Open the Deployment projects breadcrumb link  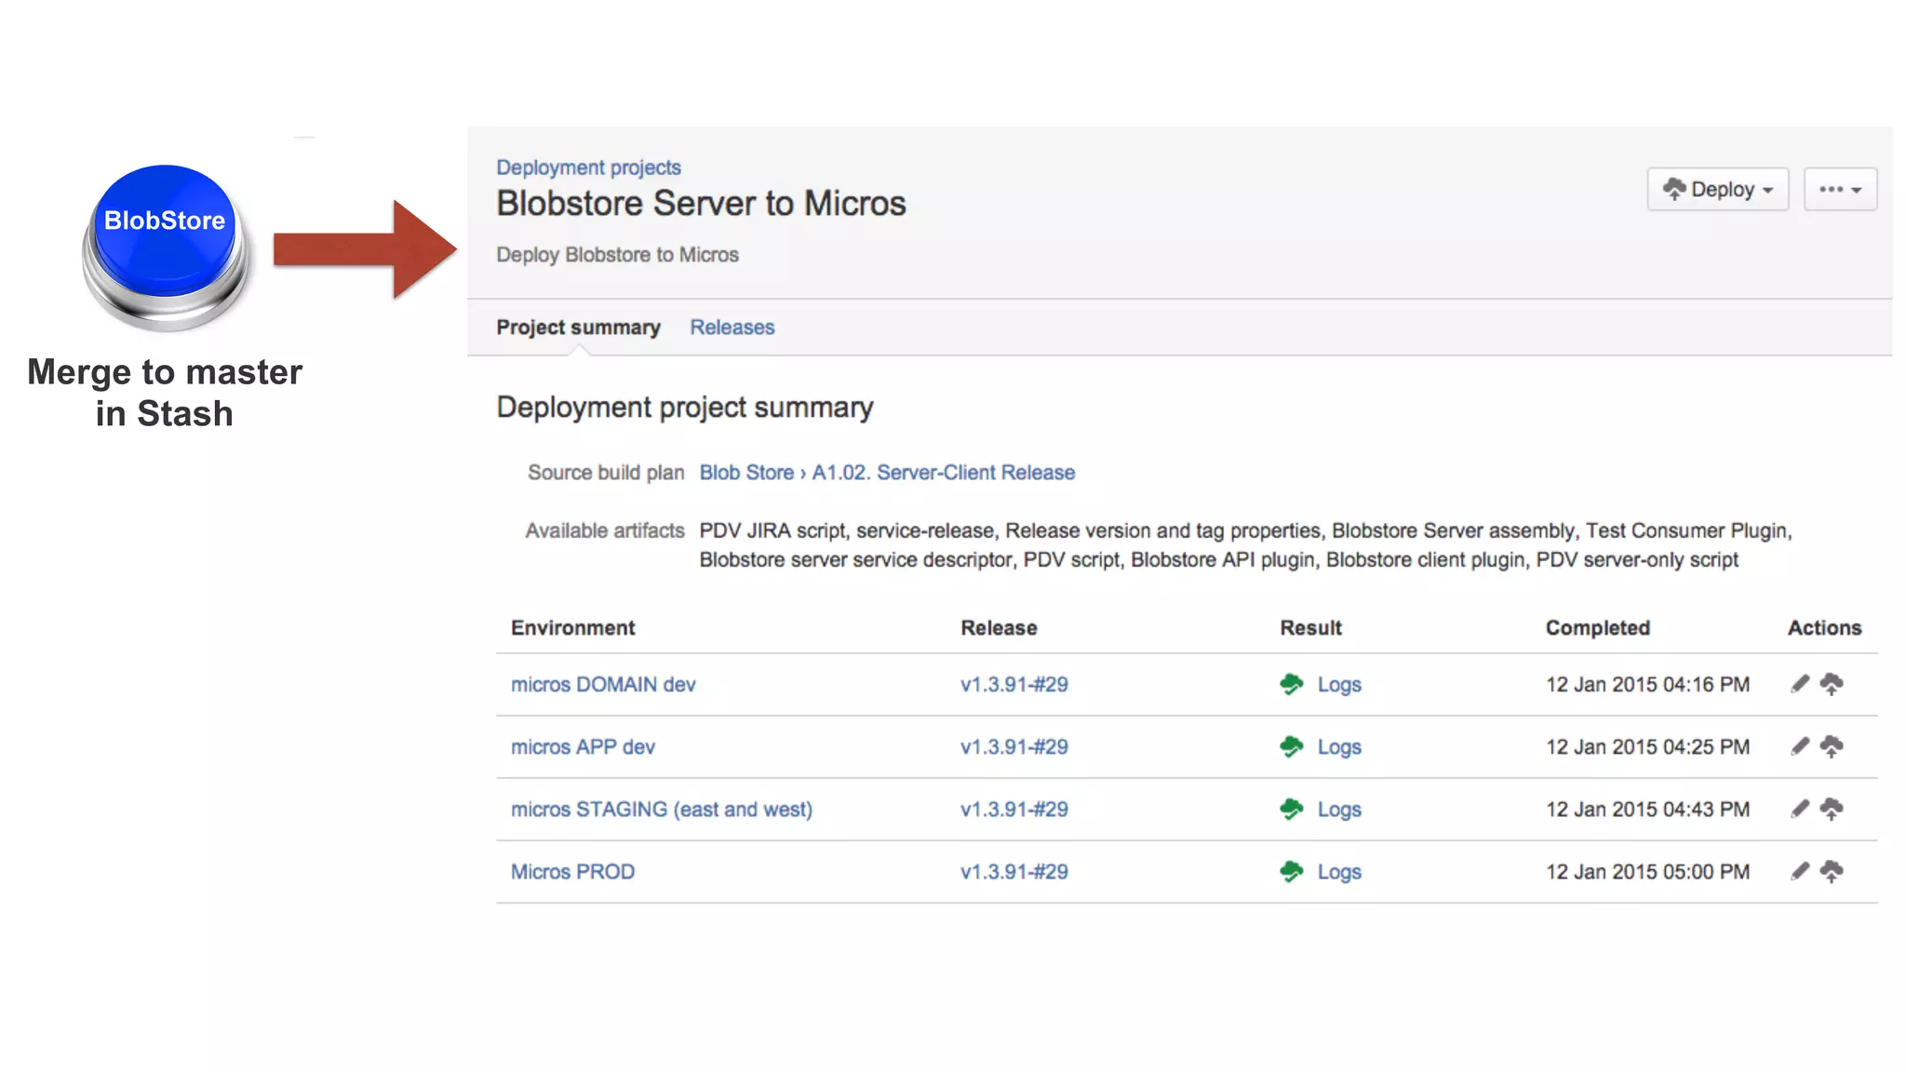(x=588, y=167)
